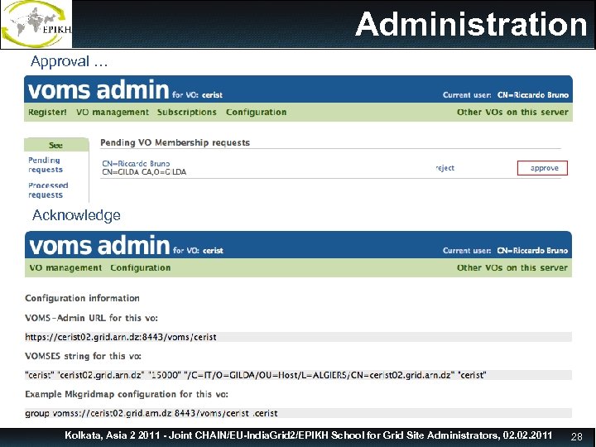Open Other VOs on this server in the upper panel
Screen dimensions: 596x447
[x=512, y=112]
